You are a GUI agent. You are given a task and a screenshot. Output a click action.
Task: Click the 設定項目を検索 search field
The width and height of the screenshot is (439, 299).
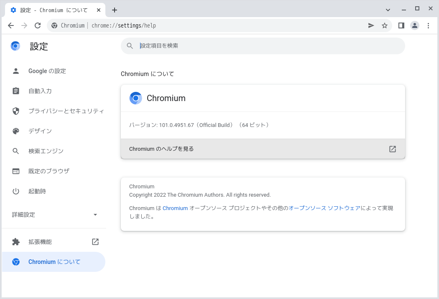[263, 46]
